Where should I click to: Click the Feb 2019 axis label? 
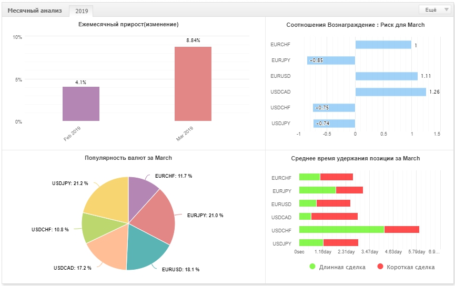pos(72,134)
